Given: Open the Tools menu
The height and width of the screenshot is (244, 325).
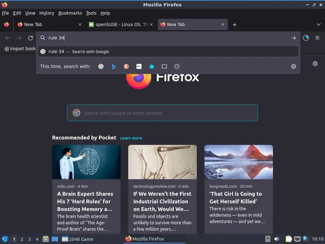Looking at the screenshot, I should (91, 13).
